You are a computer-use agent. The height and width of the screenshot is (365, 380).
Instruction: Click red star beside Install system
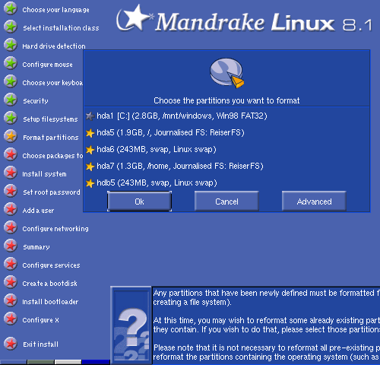click(11, 173)
